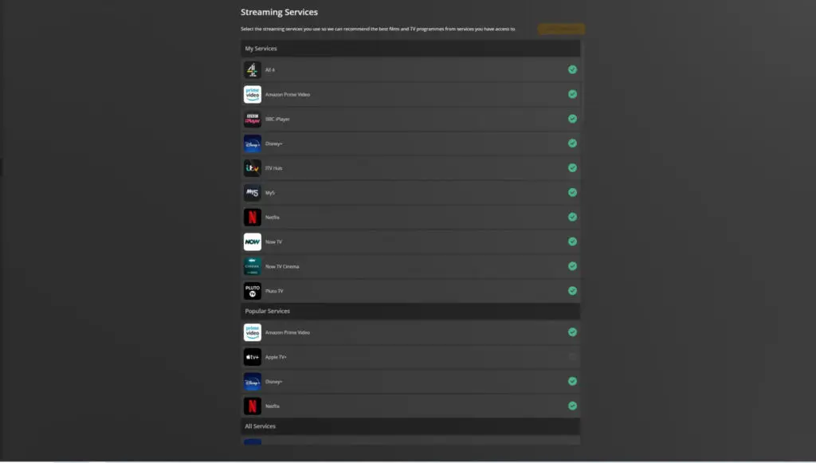
Task: Untick Amazon Prime Video checkmark in Popular Services
Action: 572,332
